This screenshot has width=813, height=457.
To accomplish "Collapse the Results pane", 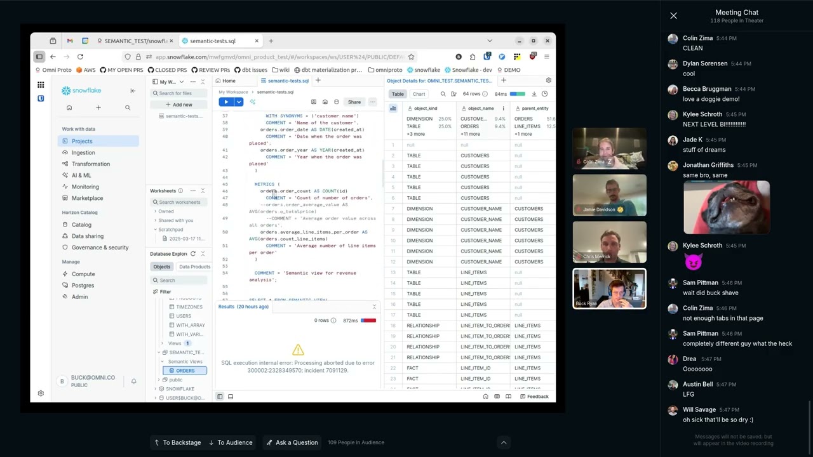I will [x=374, y=307].
